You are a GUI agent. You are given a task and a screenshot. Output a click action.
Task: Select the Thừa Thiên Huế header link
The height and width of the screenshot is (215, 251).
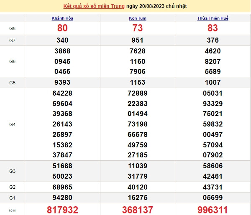click(213, 18)
